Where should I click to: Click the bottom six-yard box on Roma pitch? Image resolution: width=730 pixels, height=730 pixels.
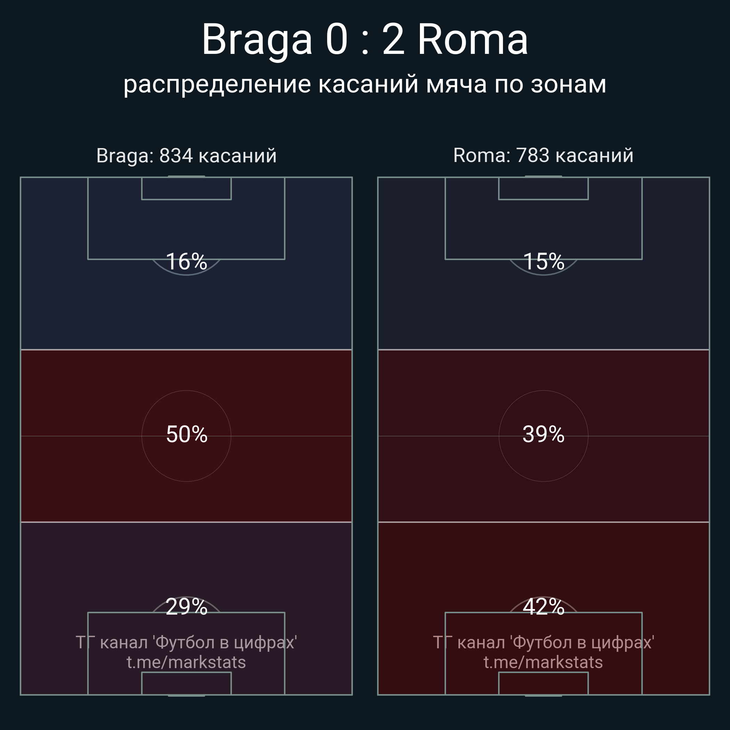tap(543, 684)
